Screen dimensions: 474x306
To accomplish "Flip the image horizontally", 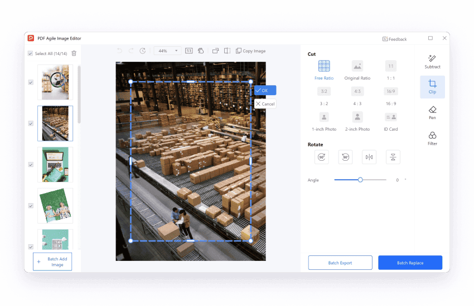I will click(x=369, y=157).
